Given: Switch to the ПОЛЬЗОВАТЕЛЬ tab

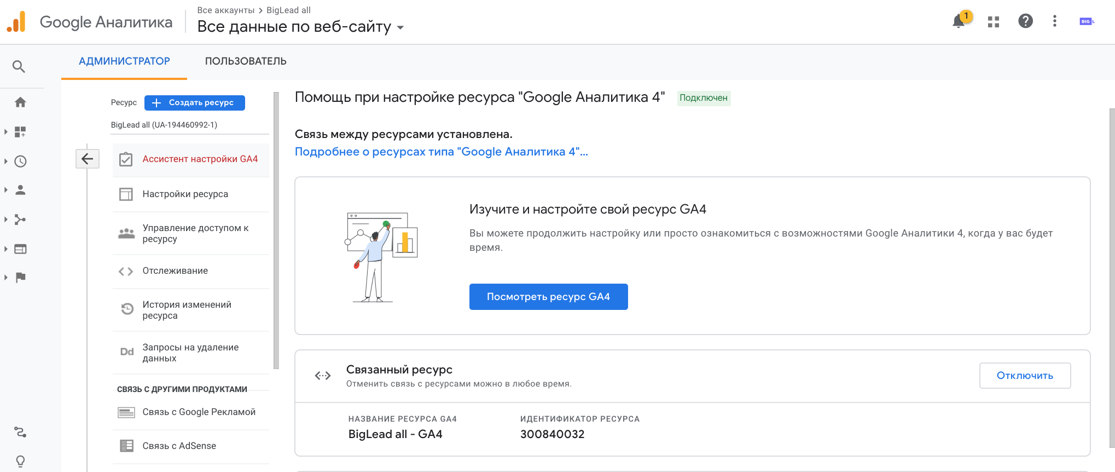Looking at the screenshot, I should (246, 61).
